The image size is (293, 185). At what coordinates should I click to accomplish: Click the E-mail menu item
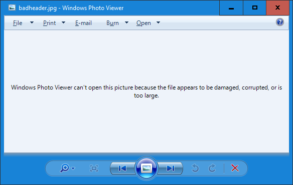(83, 23)
